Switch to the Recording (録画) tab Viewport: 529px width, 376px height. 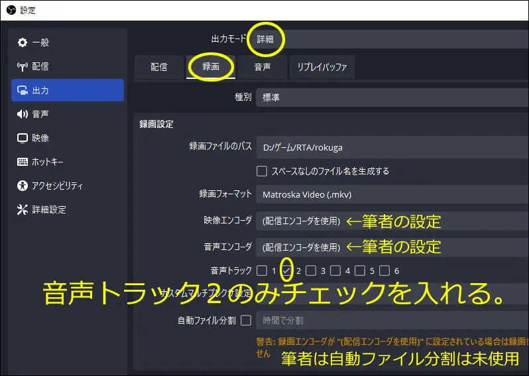pyautogui.click(x=210, y=67)
